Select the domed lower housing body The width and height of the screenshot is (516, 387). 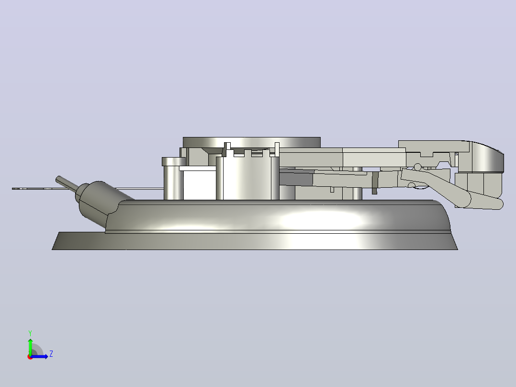coord(278,216)
